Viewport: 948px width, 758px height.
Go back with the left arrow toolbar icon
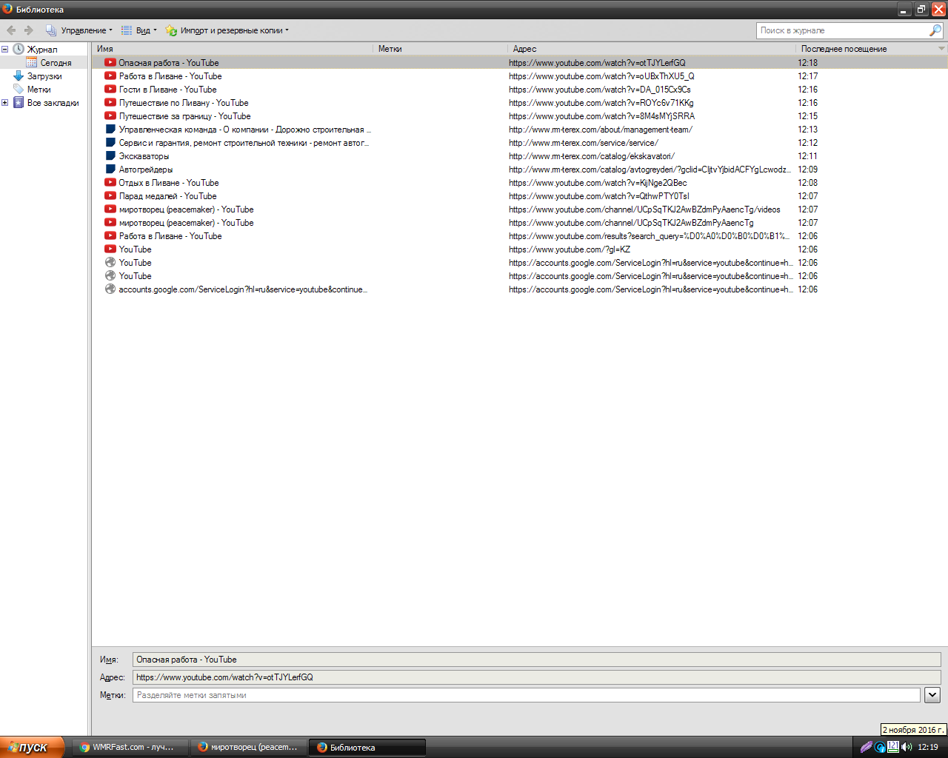pyautogui.click(x=11, y=30)
